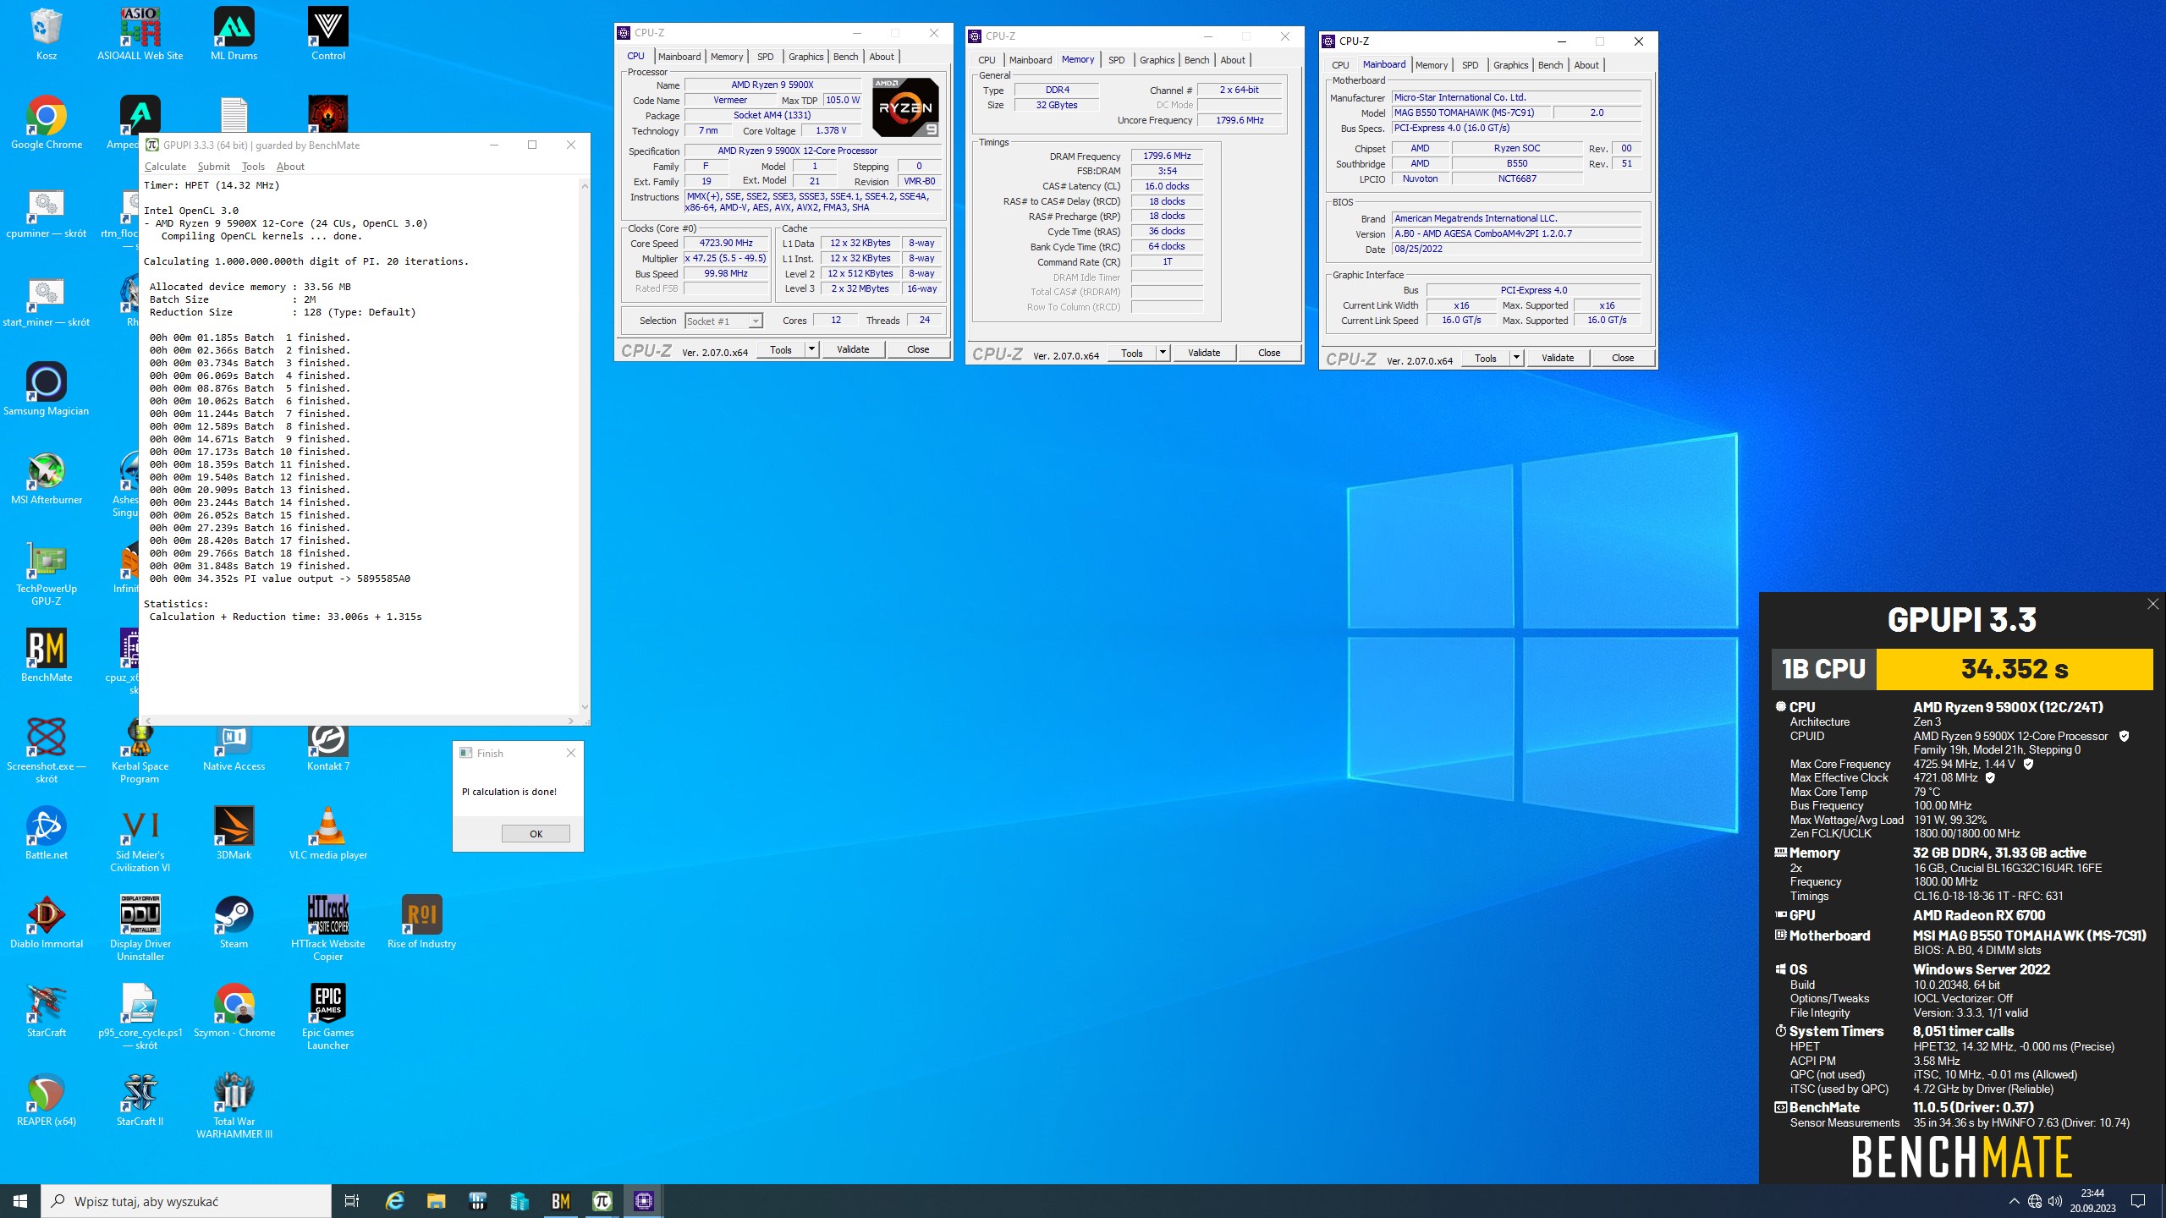Screen dimensions: 2166x1218
Task: Click Validate in the CPU tab CPU-Z window
Action: pyautogui.click(x=853, y=349)
